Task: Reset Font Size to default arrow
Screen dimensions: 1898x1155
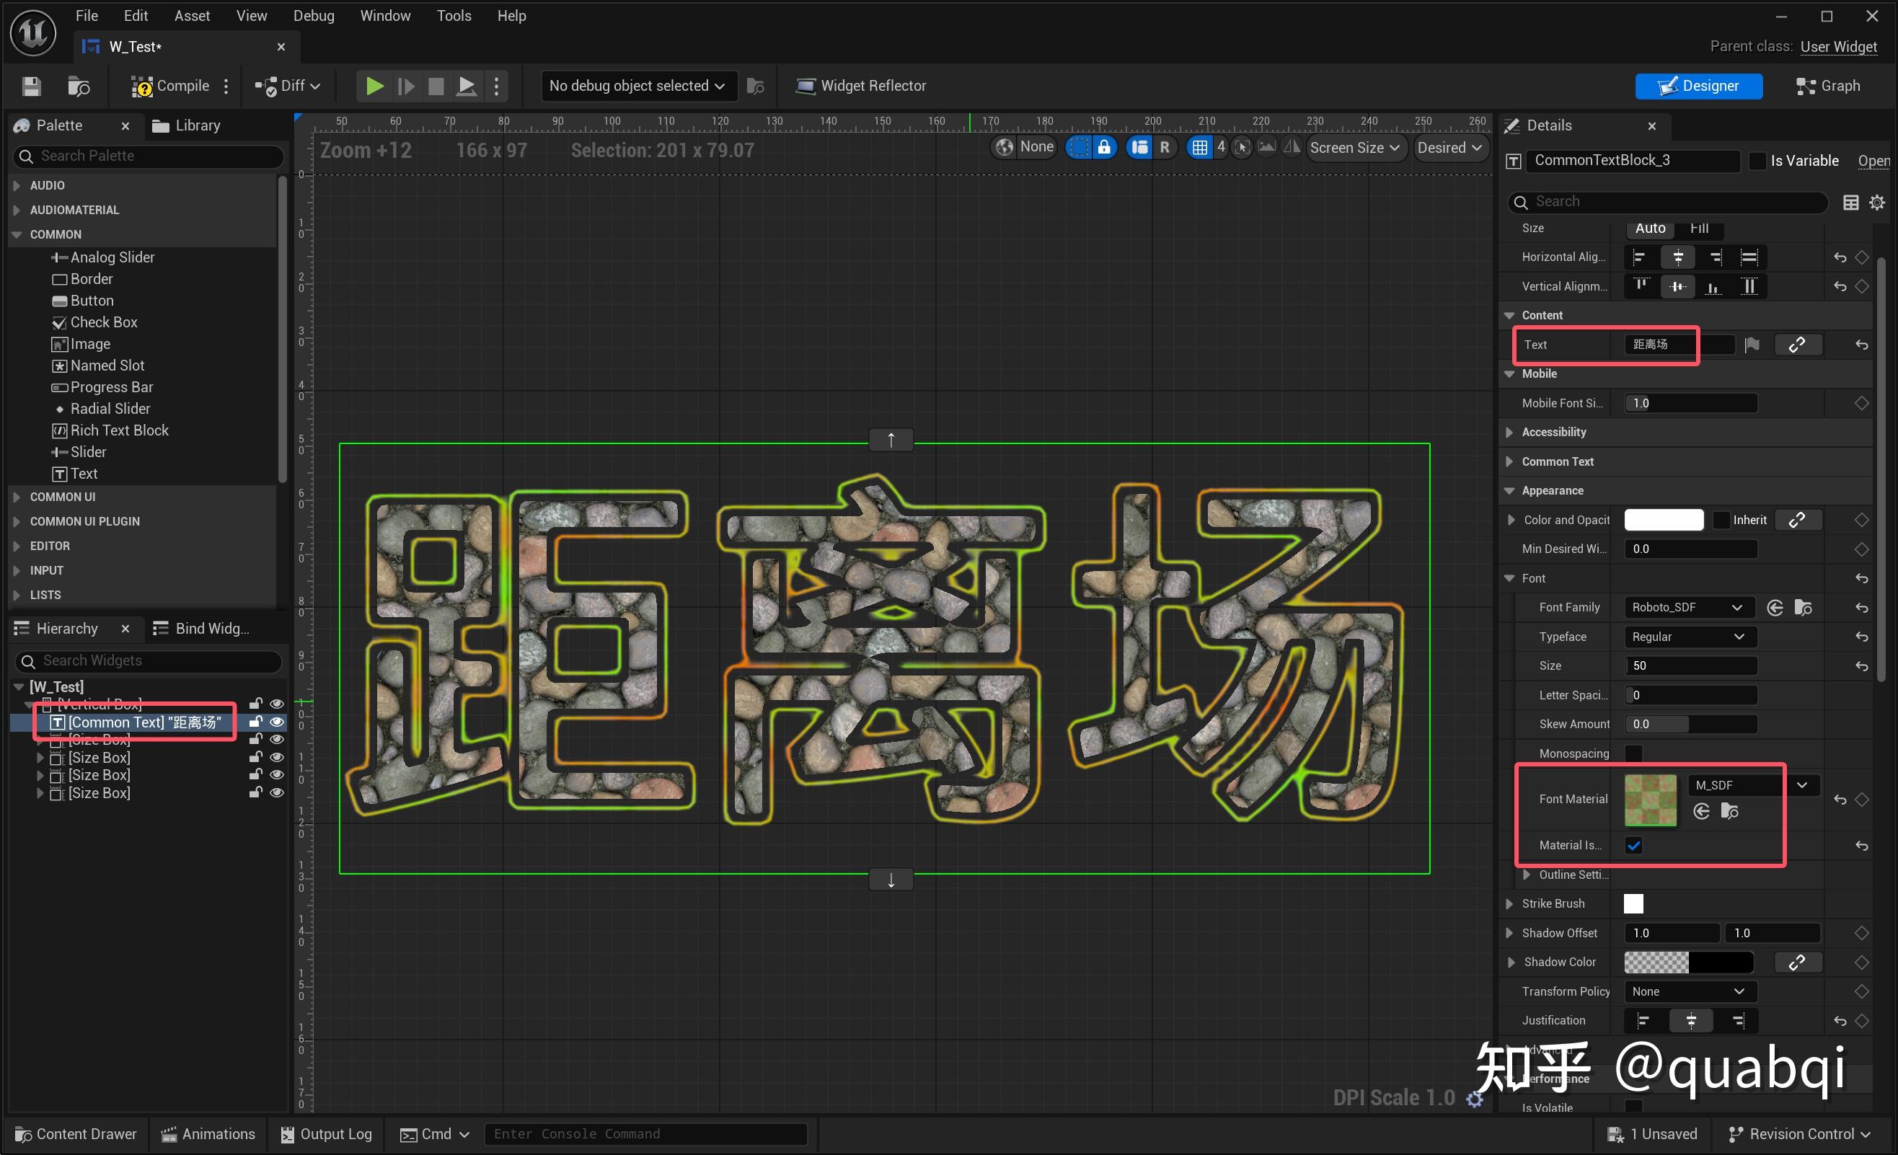Action: (1861, 666)
